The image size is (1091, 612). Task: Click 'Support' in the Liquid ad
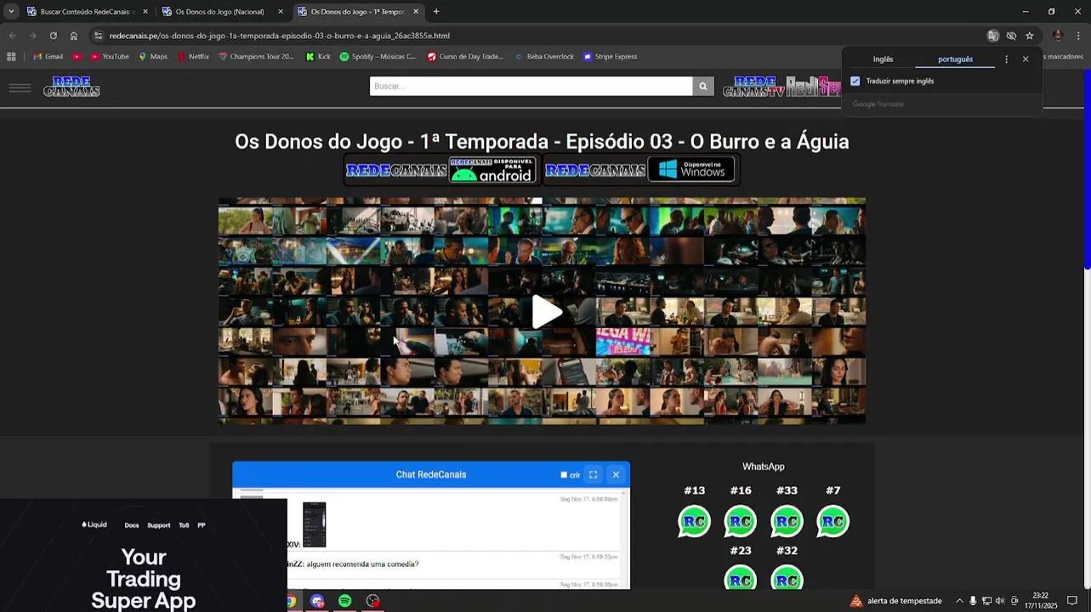(159, 525)
